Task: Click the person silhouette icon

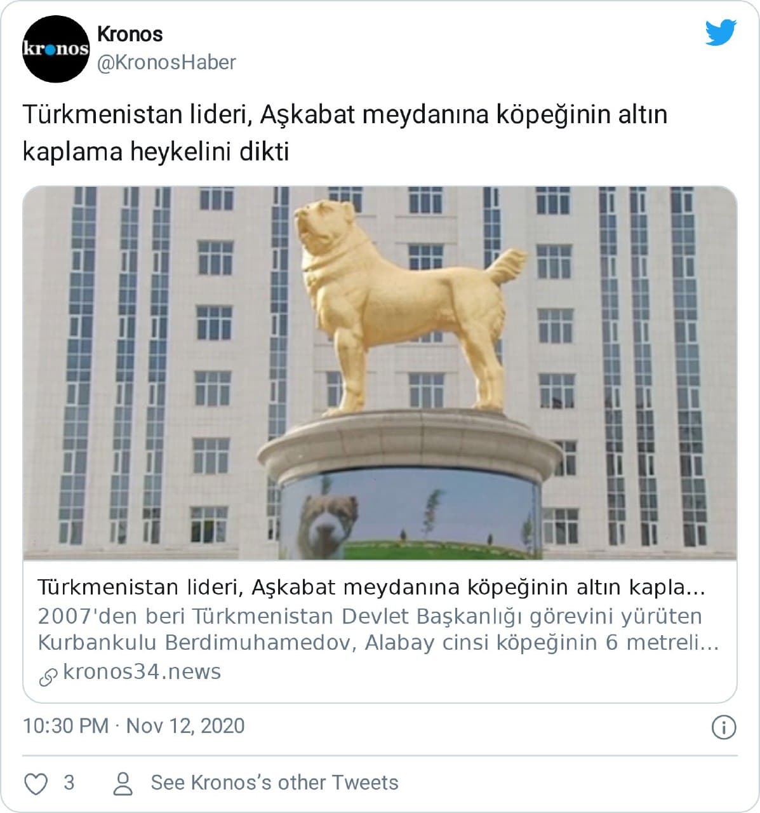Action: [123, 784]
